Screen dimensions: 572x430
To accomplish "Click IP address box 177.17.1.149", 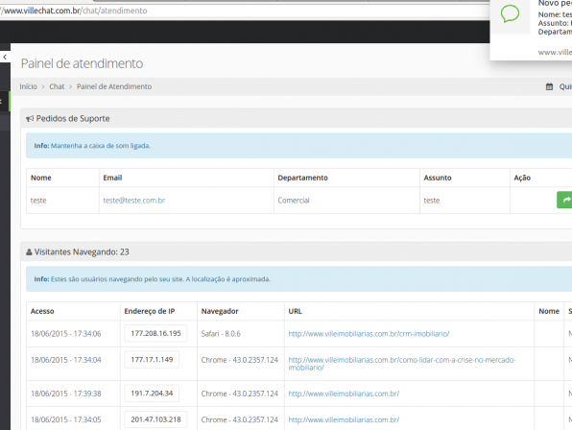I will point(152,360).
